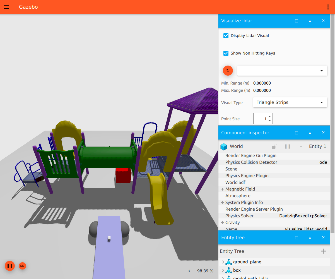335x279 pixels.
Task: Click the pause icon in Component inspector
Action: (288, 146)
